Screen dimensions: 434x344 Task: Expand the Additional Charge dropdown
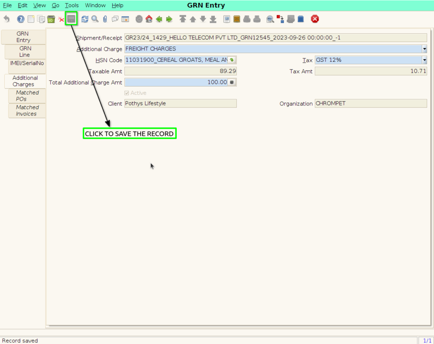tap(424, 49)
